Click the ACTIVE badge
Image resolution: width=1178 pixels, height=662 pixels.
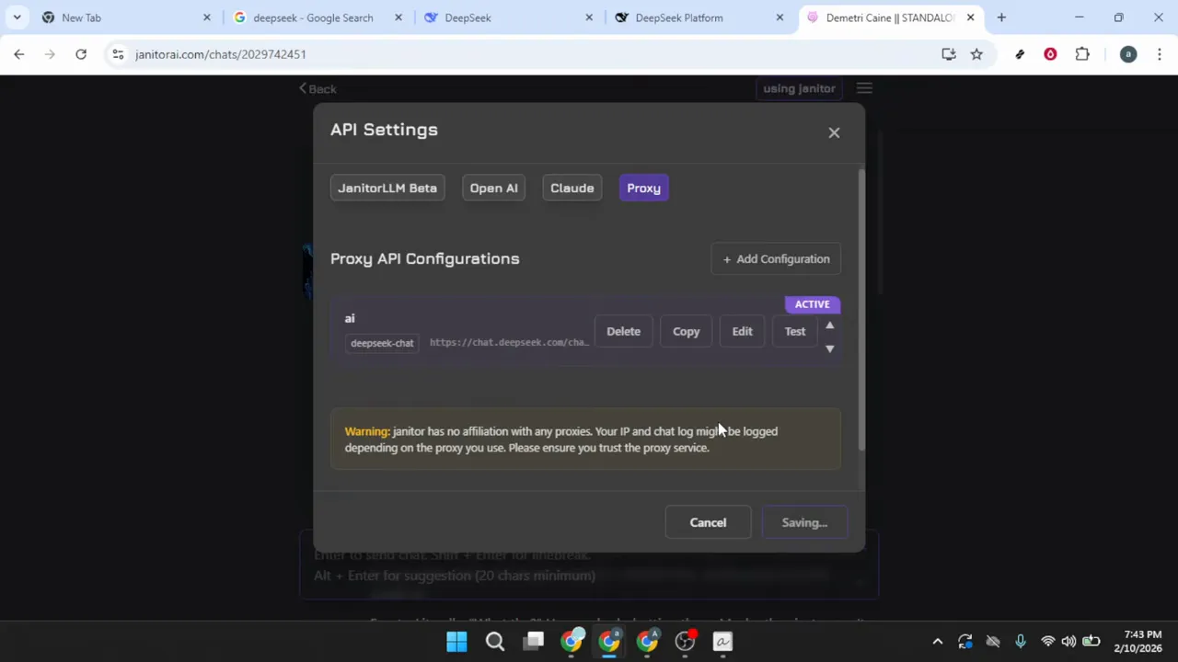pyautogui.click(x=812, y=304)
